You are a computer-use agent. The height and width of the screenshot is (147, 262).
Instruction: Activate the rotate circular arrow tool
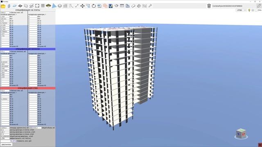[x=94, y=6]
